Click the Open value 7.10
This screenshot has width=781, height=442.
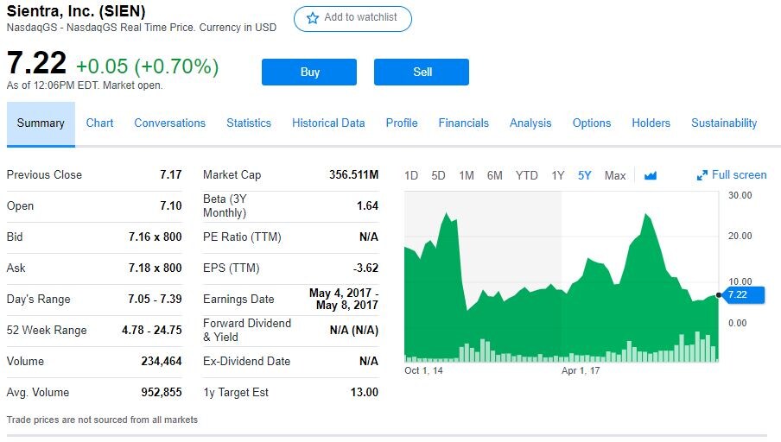pos(171,205)
